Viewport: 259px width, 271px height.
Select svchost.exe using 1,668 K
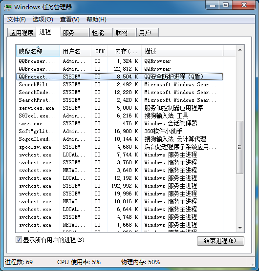[x=120, y=225]
